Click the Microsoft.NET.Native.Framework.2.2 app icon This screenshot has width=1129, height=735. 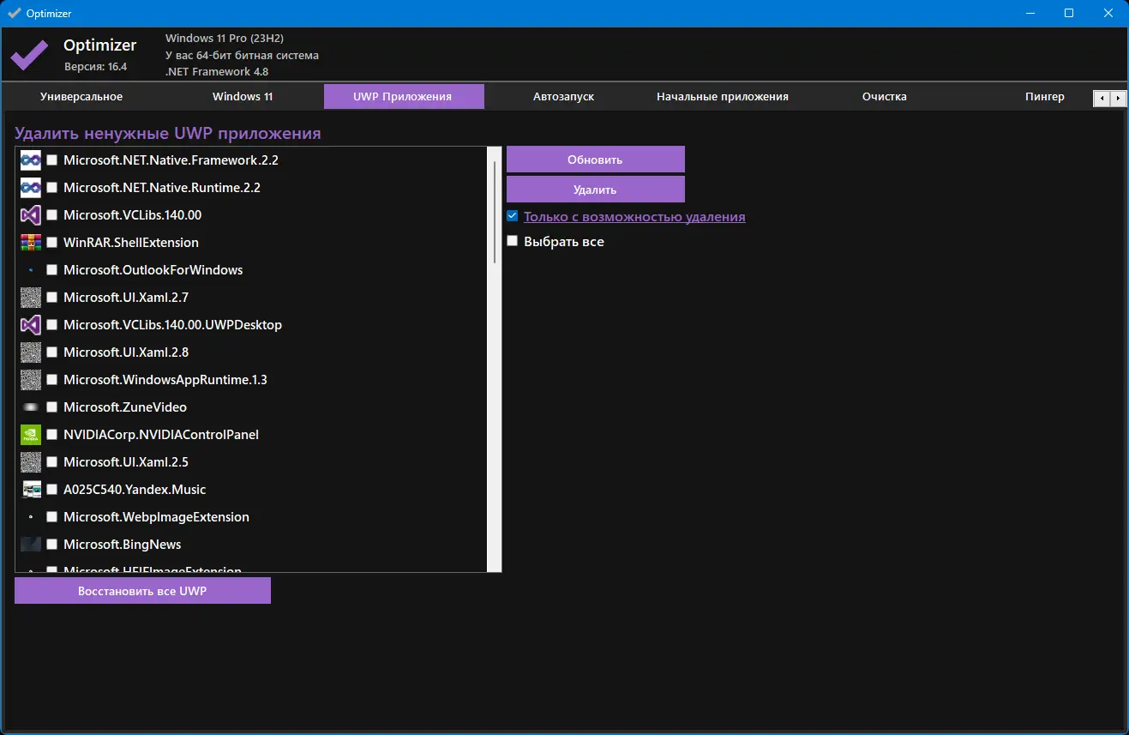[31, 160]
